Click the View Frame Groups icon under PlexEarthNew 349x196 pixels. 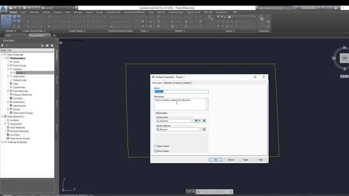pyautogui.click(x=11, y=113)
